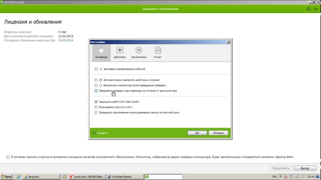The height and width of the screenshot is (180, 321).
Task: Click Отмена in the settings dialog
Action: click(x=218, y=133)
